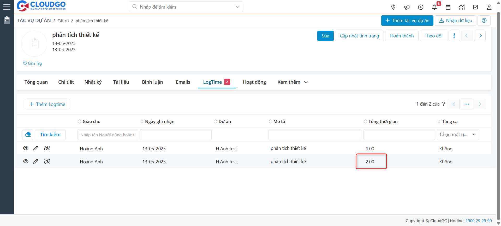Click Nhập dữ liệu button
This screenshot has height=226, width=501.
click(455, 21)
